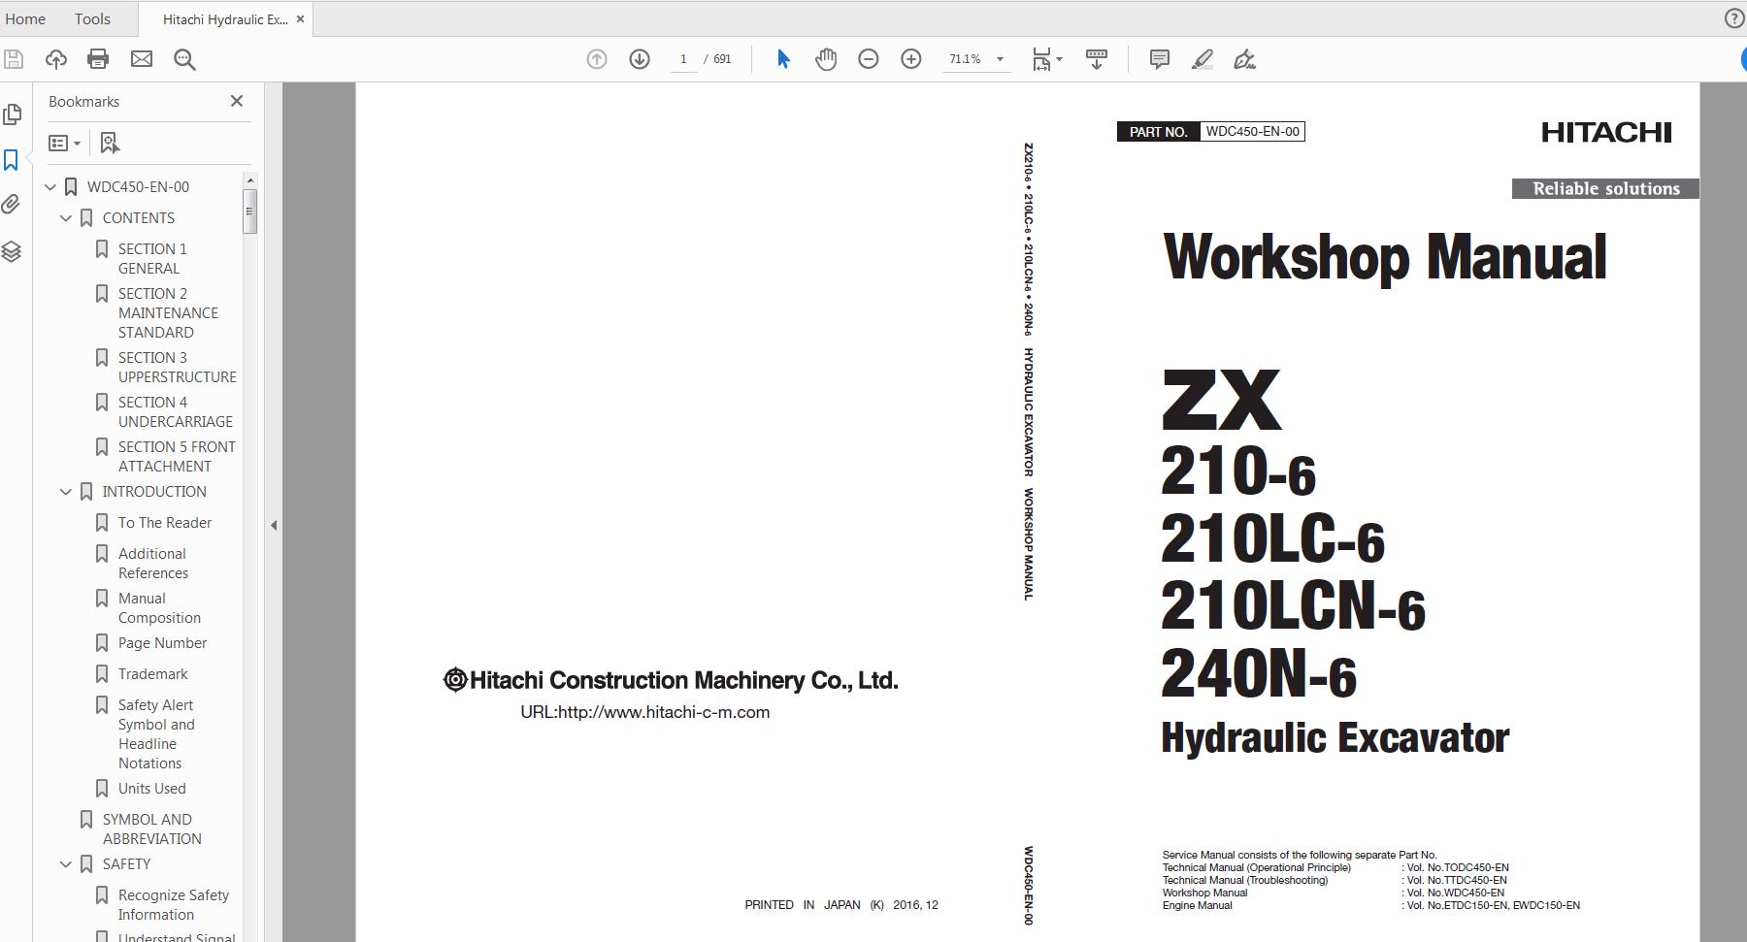Image resolution: width=1747 pixels, height=942 pixels.
Task: Activate the hand pan tool
Action: [x=826, y=59]
